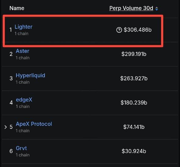The image size is (180, 167).
Task: Open the Grvt protocol link
Action: (x=21, y=148)
